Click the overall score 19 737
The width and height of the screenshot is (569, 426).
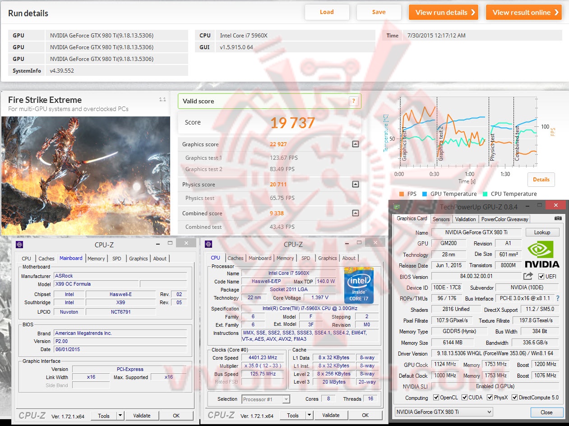point(292,122)
